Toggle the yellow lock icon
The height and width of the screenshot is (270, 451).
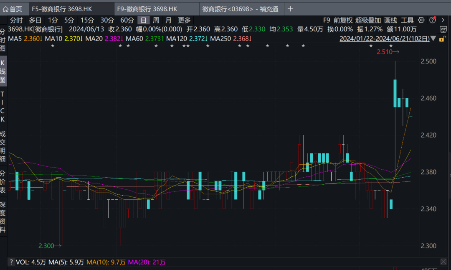[441, 39]
